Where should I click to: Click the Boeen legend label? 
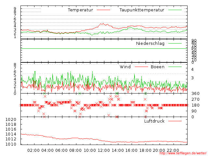tap(158, 67)
